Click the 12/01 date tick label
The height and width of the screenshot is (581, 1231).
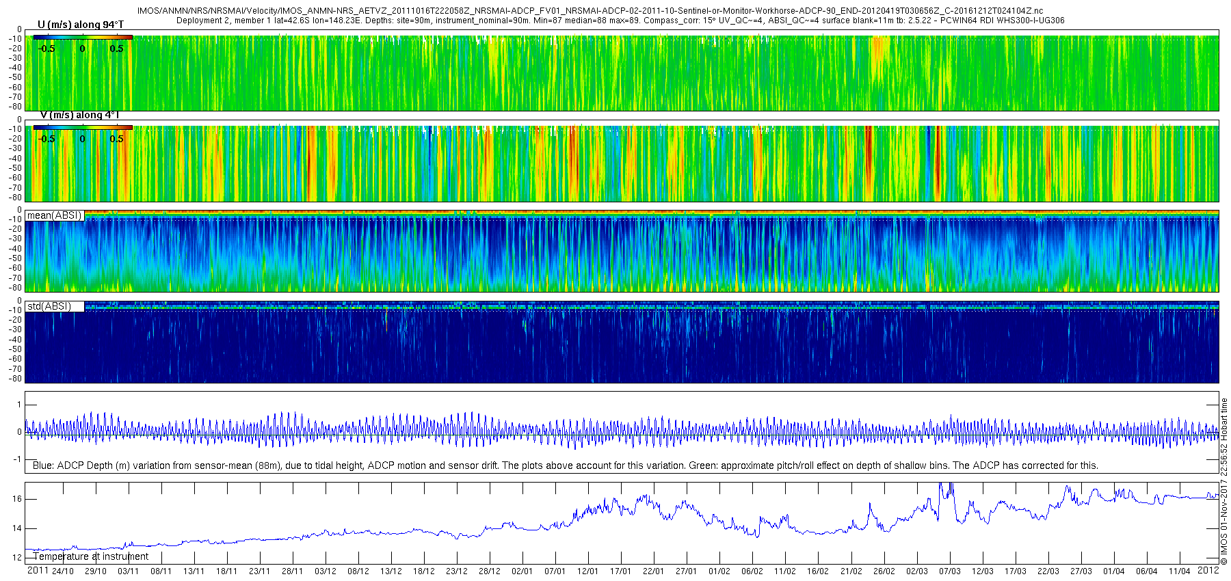point(587,571)
